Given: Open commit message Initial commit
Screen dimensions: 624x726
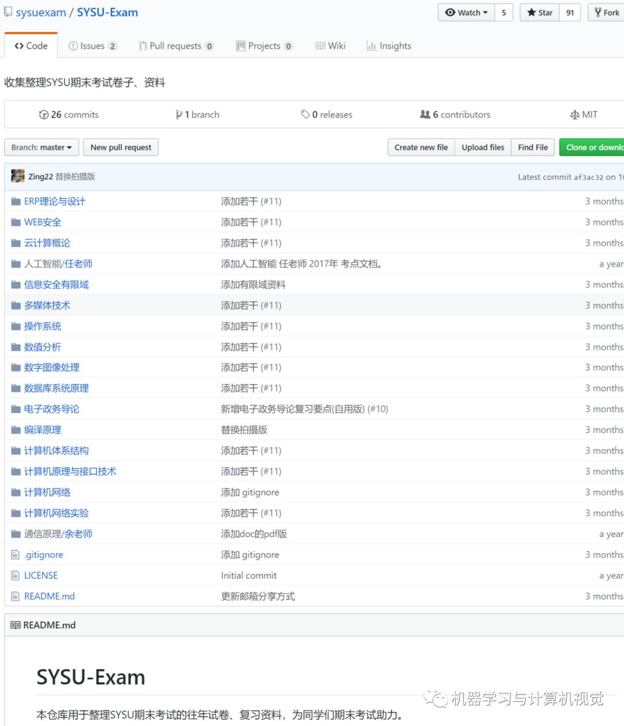Looking at the screenshot, I should pyautogui.click(x=249, y=575).
